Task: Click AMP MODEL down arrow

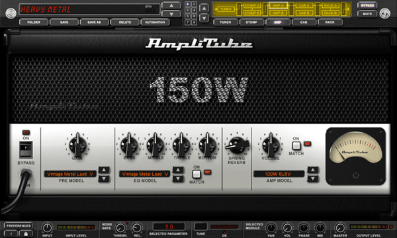Action: click(x=313, y=178)
